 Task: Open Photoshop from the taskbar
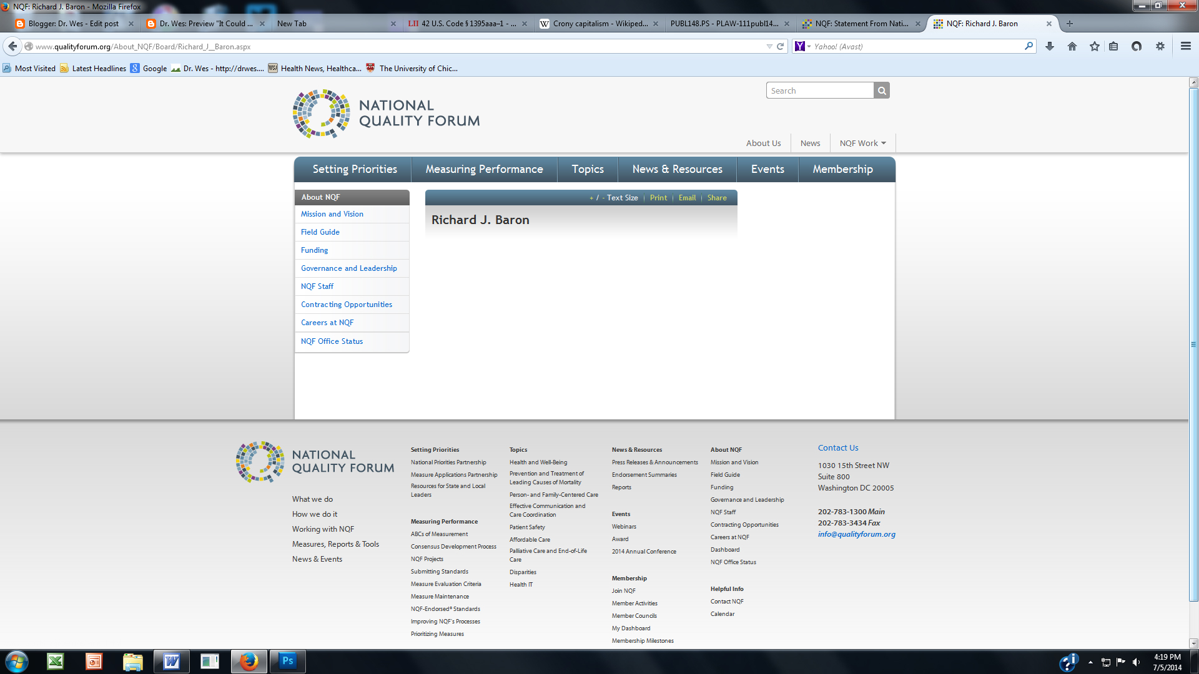coord(287,662)
